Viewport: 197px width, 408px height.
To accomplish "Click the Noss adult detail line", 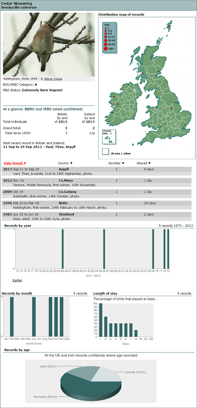I will tap(42, 219).
